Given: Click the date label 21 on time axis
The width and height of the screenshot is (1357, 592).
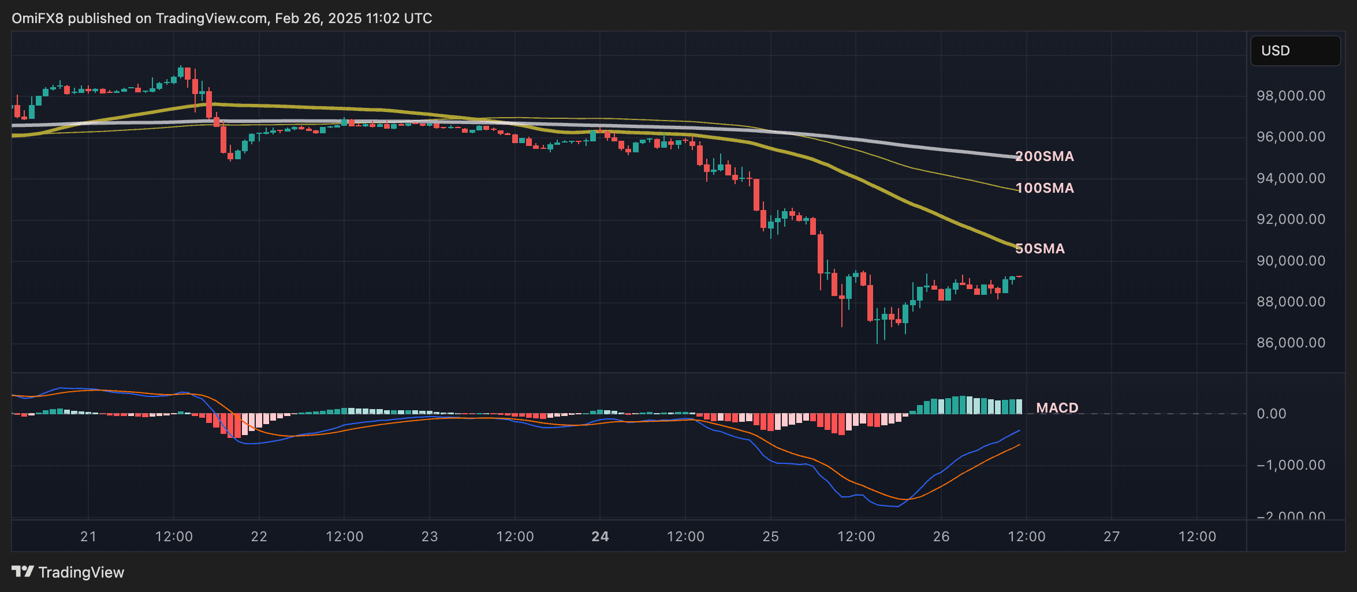Looking at the screenshot, I should click(88, 537).
